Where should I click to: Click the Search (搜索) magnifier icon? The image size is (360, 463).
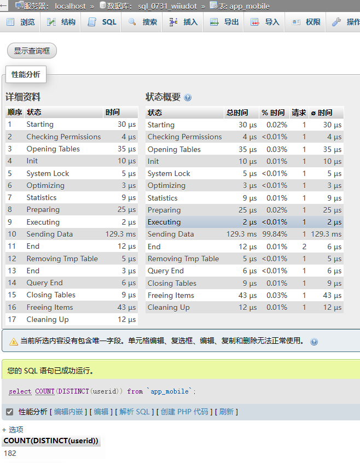point(132,22)
